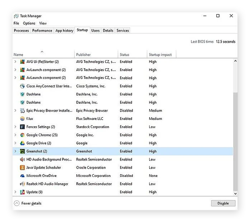Open the Options menu
The width and height of the screenshot is (250, 222).
pyautogui.click(x=29, y=23)
